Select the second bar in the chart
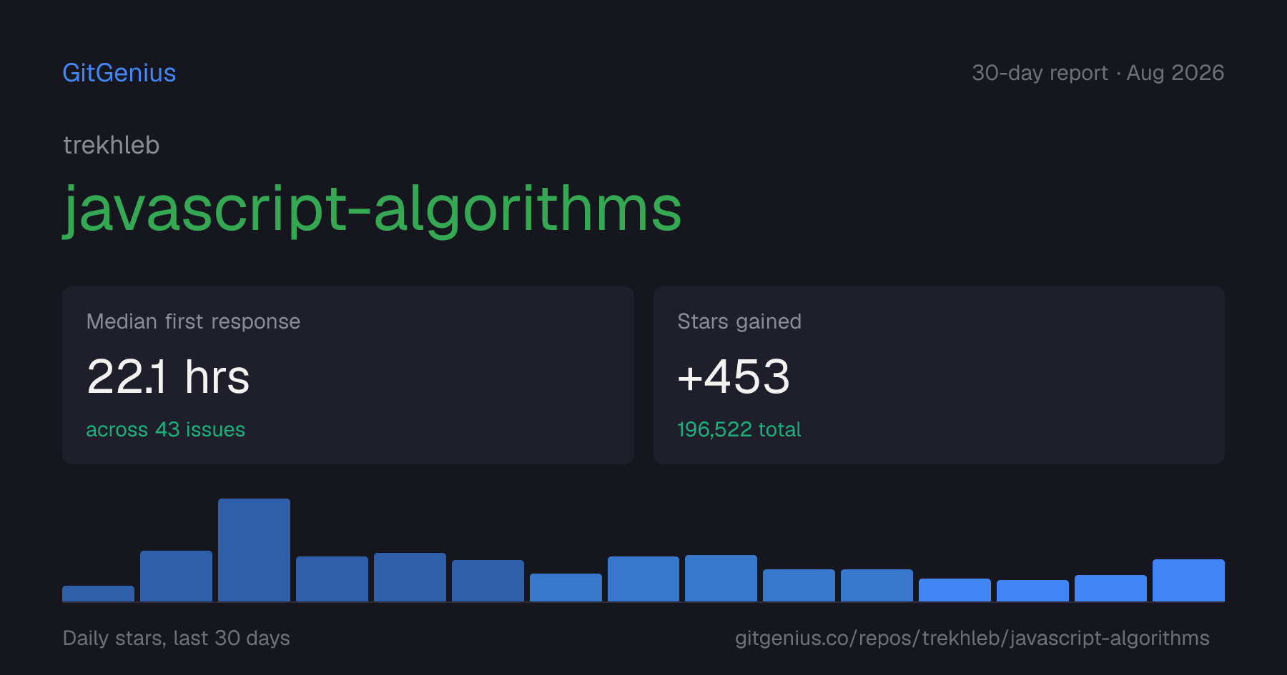 coord(176,576)
